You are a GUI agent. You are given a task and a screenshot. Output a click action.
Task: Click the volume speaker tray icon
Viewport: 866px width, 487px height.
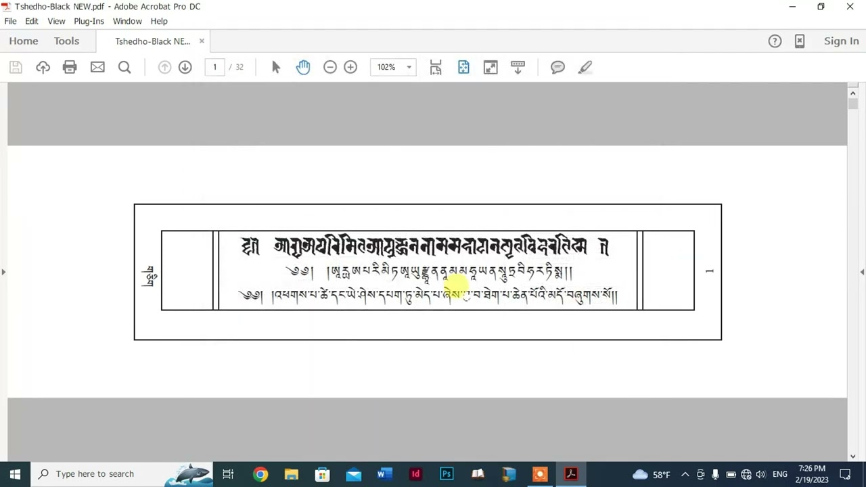(x=760, y=474)
